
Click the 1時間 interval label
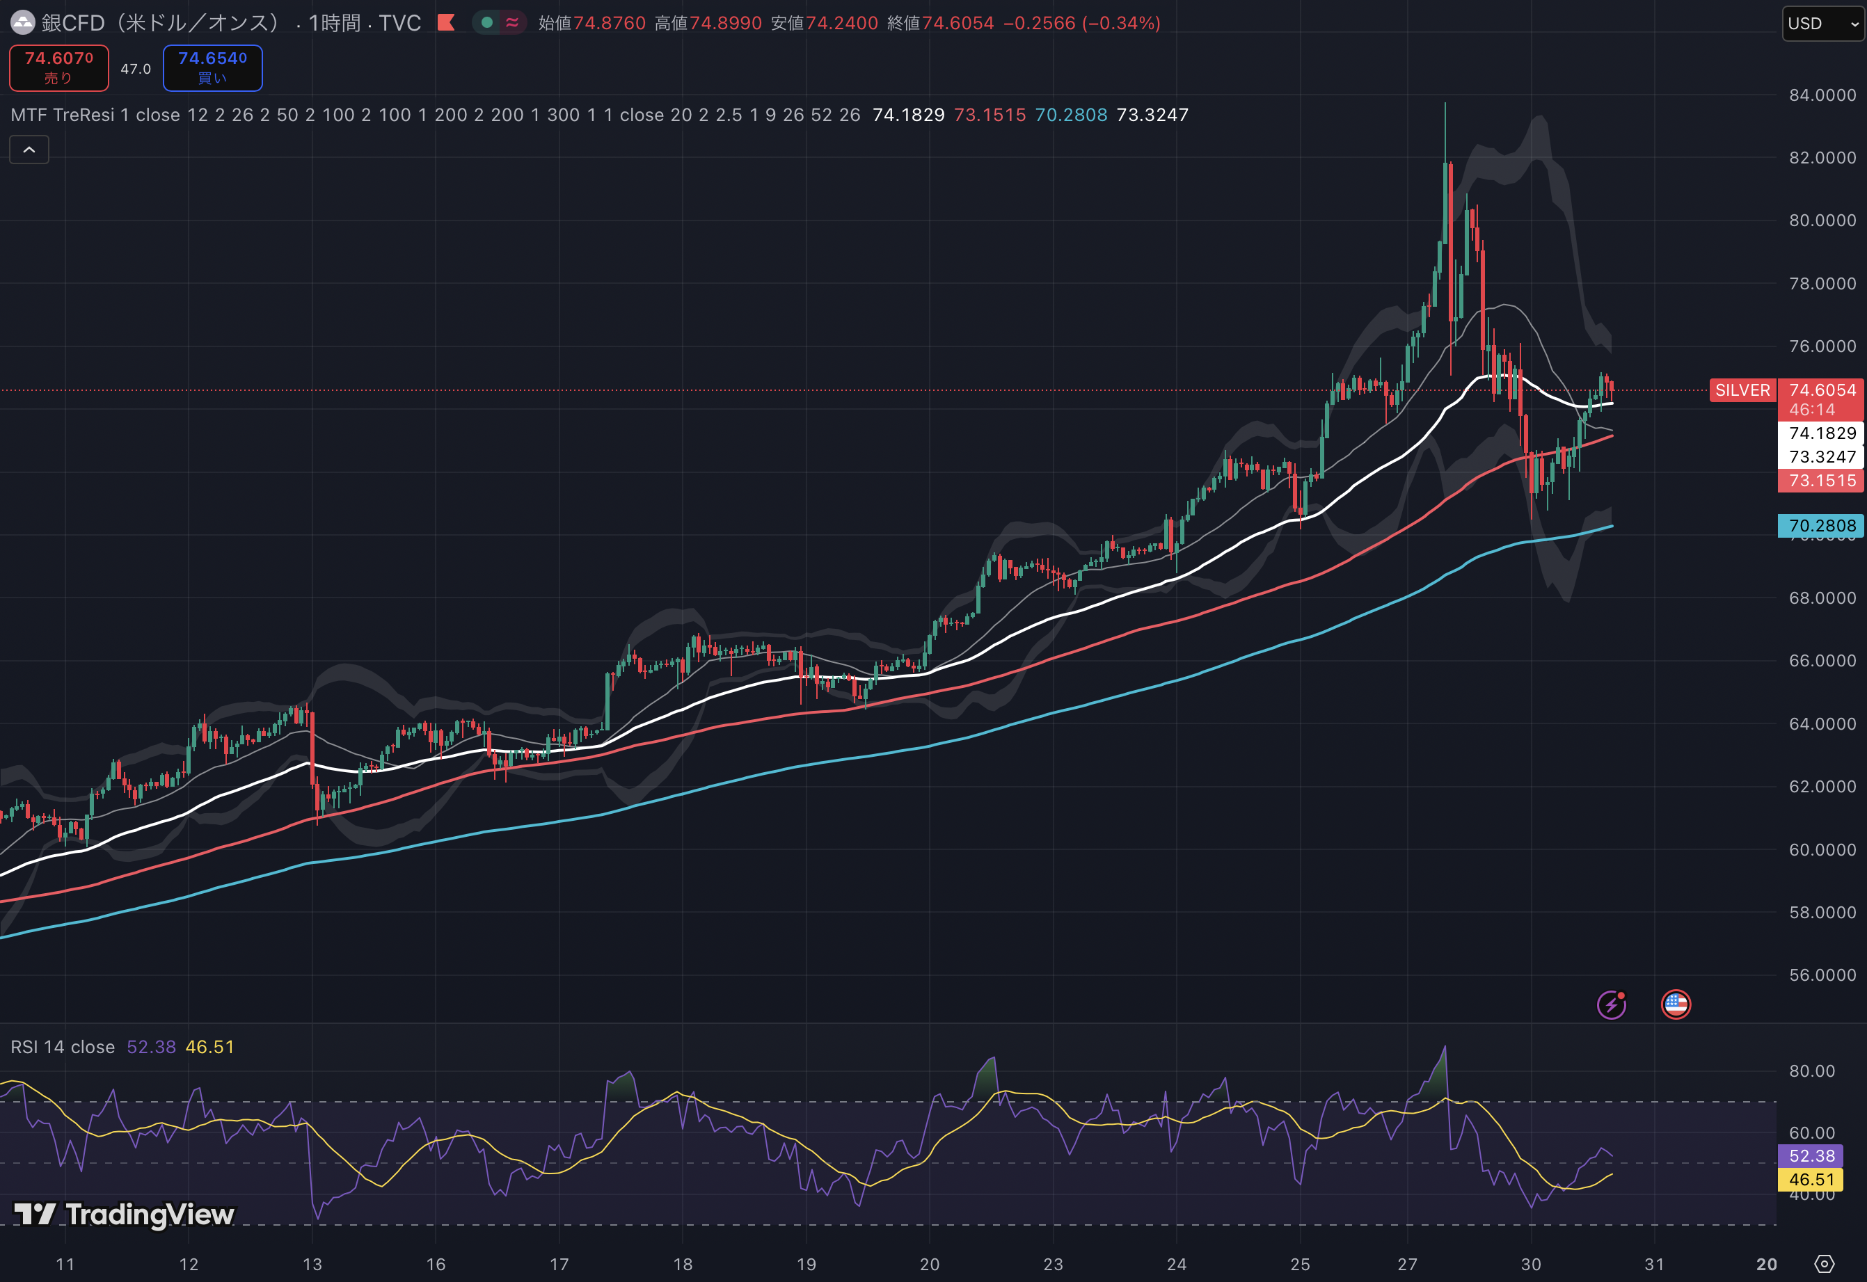(x=334, y=23)
